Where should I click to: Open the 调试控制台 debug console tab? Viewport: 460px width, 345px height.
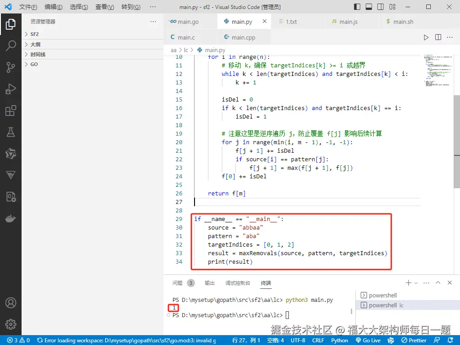click(x=238, y=283)
